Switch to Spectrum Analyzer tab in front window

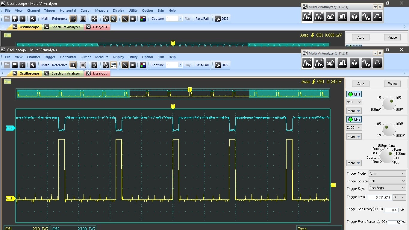coord(63,73)
